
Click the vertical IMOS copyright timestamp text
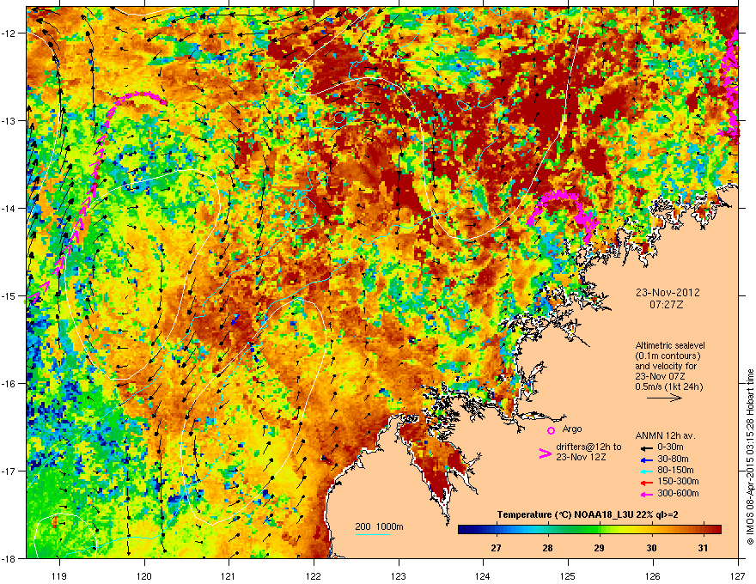pyautogui.click(x=750, y=457)
